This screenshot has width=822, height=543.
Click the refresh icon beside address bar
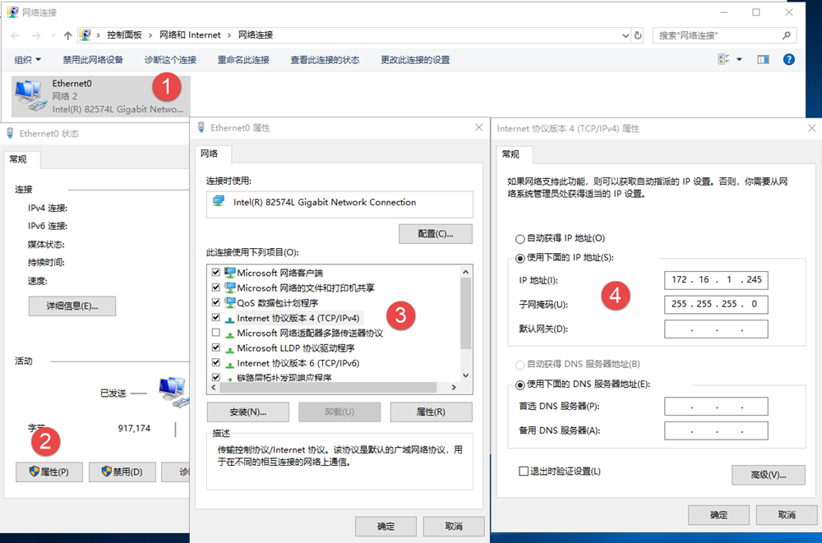(638, 35)
